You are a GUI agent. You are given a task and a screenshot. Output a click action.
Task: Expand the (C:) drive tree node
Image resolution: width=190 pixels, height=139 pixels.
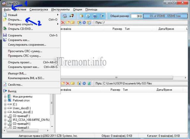point(5,104)
